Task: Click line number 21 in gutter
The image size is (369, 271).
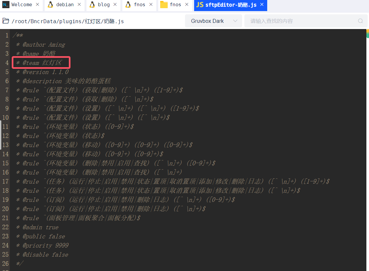Action: (x=6, y=218)
